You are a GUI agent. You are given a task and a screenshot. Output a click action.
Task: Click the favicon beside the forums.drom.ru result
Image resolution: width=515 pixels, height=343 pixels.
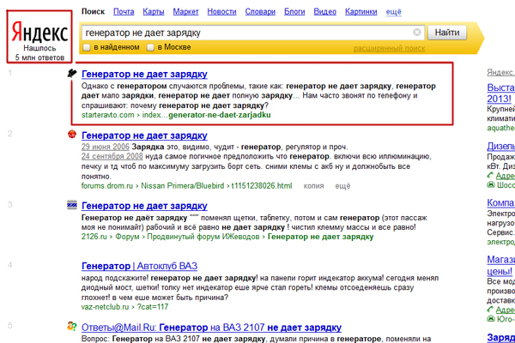[72, 135]
